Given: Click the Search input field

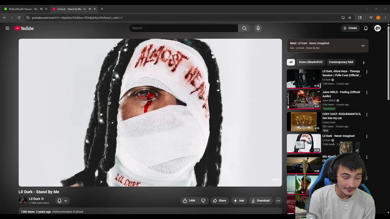Looking at the screenshot, I should [183, 28].
